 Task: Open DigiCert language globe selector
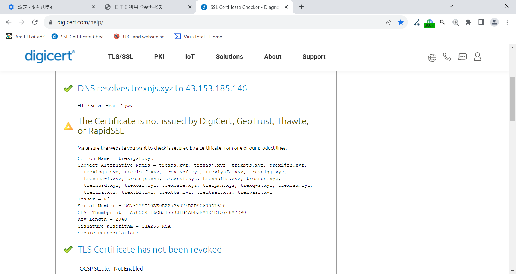pos(432,57)
